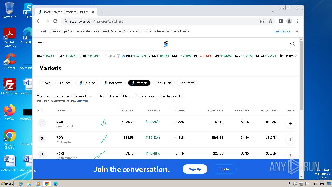Click the trending info icon in the ticker

[x=119, y=56]
